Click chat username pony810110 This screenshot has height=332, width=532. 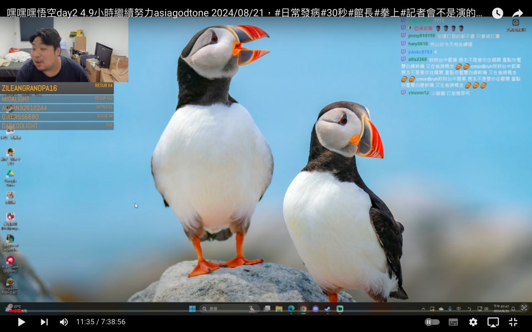coord(421,35)
